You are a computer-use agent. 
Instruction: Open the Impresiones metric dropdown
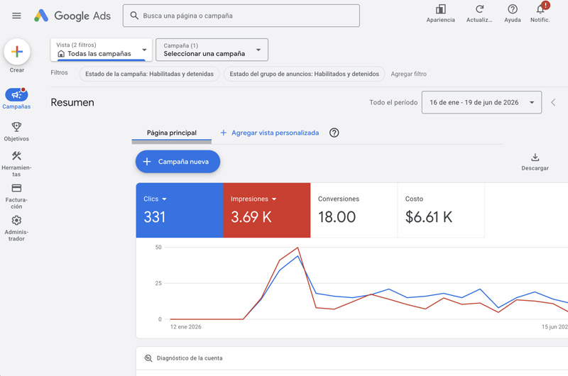[253, 199]
